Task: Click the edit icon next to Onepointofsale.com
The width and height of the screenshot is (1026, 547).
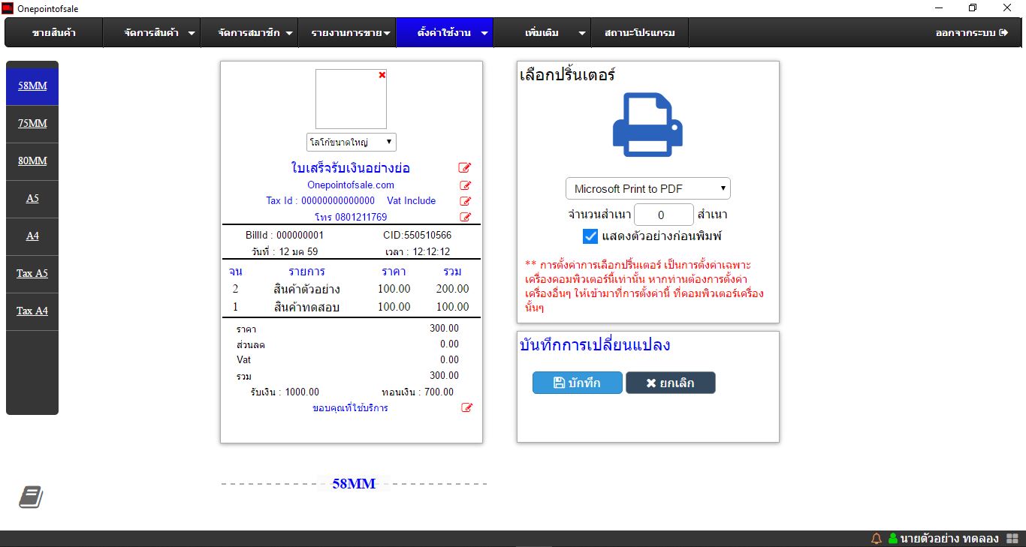Action: click(465, 185)
